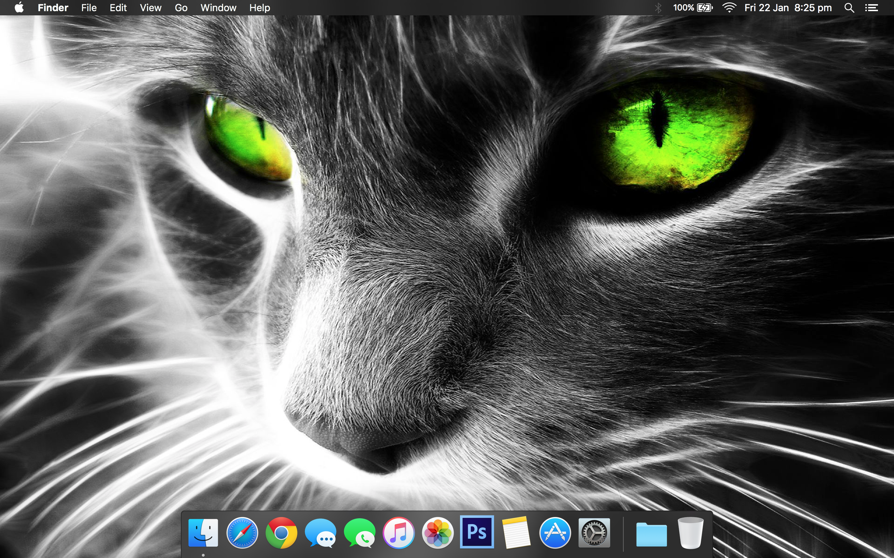This screenshot has width=894, height=558.
Task: Open the Window menu
Action: click(x=218, y=7)
